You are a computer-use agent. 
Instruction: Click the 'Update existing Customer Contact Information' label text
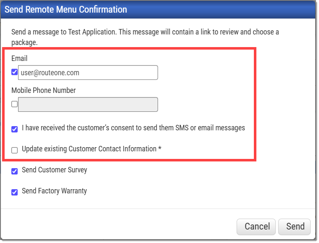(89, 149)
